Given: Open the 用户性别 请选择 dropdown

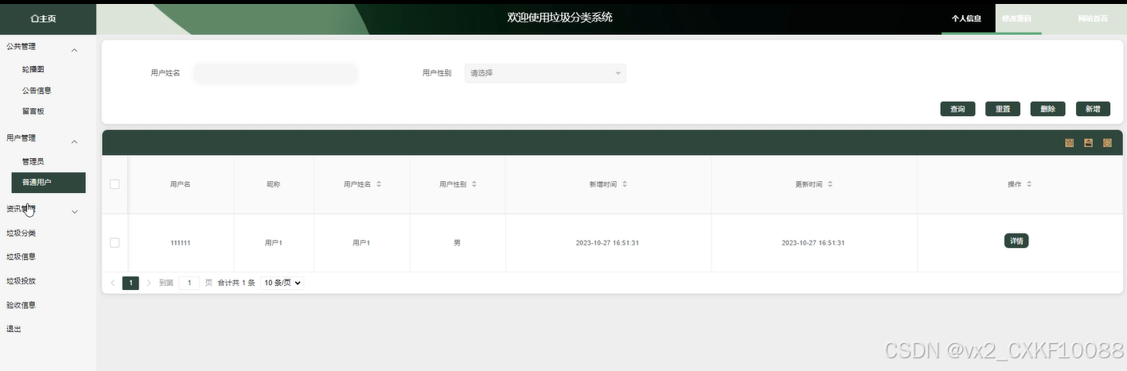Looking at the screenshot, I should click(x=545, y=73).
